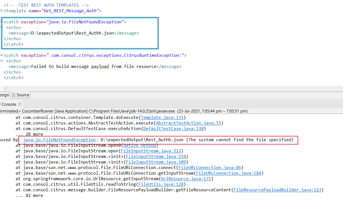The image size is (343, 203).
Task: Switch to the Design tab
Action: click(3, 95)
